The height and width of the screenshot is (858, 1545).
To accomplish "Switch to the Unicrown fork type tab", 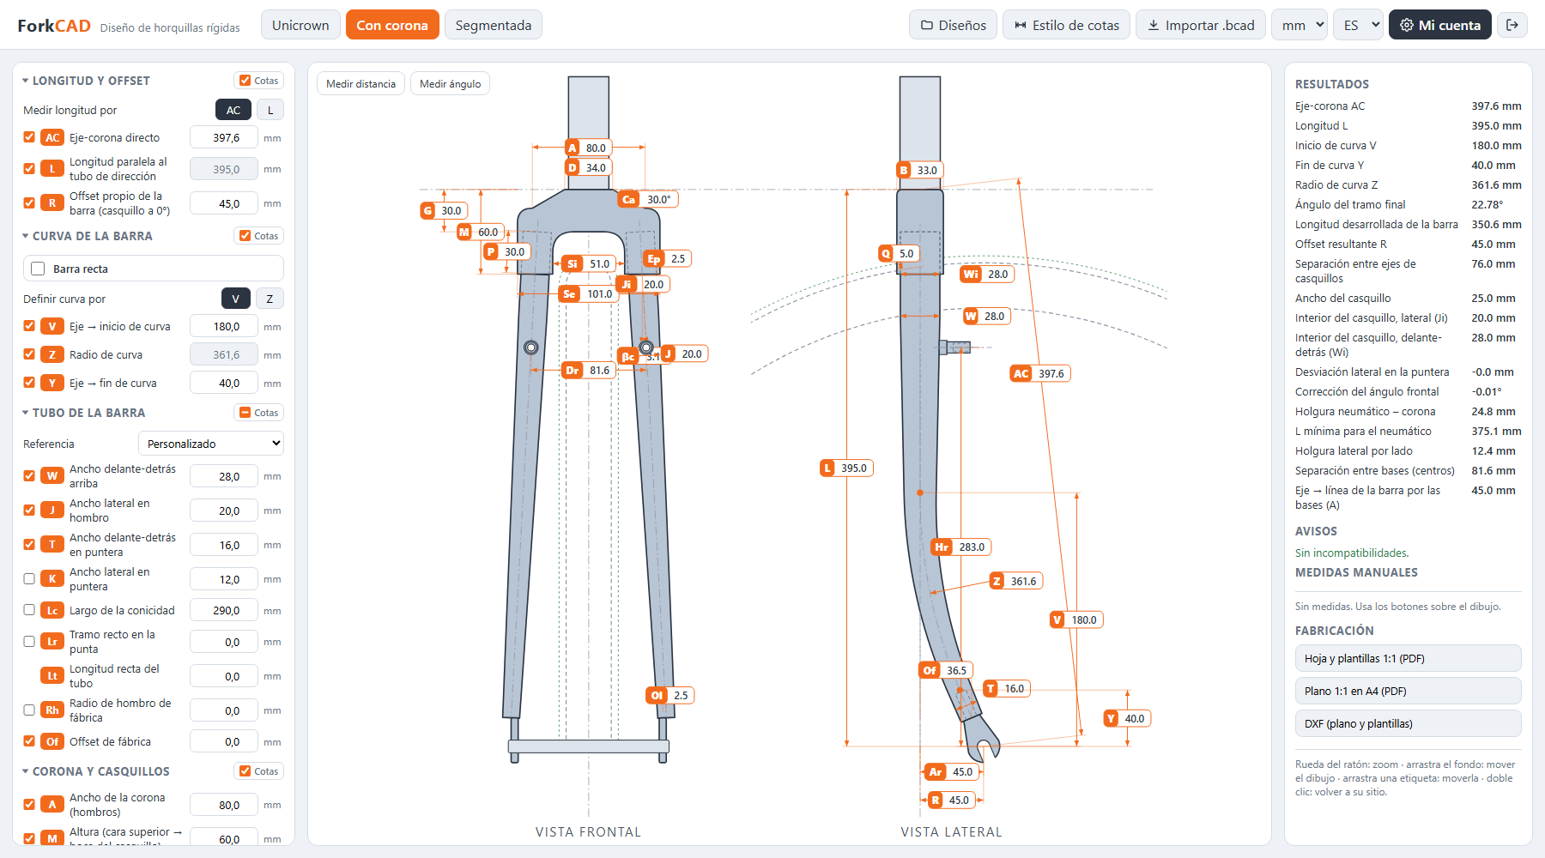I will 300,25.
